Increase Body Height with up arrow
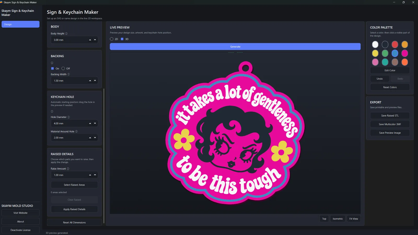Screen dimensions: 418x235 [x=90, y=40]
